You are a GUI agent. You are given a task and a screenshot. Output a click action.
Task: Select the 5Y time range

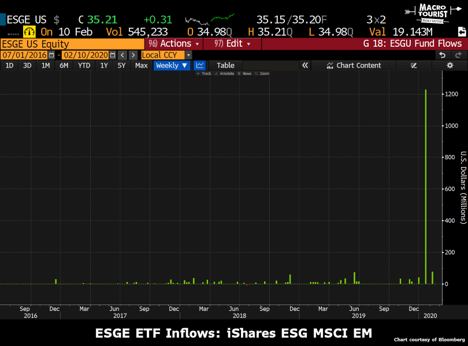coord(121,65)
